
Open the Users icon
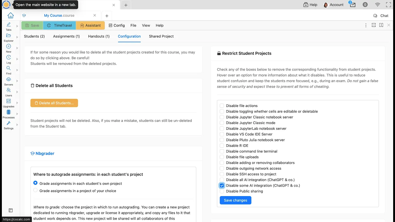point(9,92)
